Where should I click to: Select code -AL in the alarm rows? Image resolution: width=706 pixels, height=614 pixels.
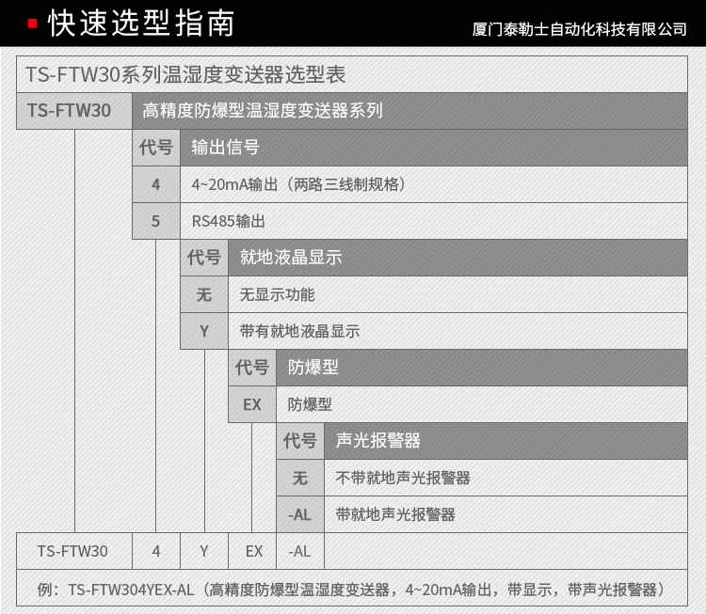pos(300,514)
